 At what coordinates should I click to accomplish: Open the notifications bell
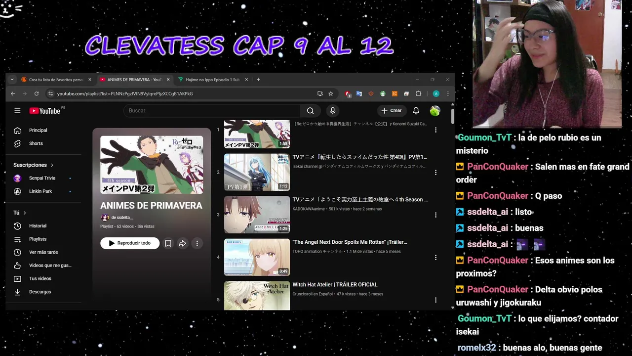point(416,111)
